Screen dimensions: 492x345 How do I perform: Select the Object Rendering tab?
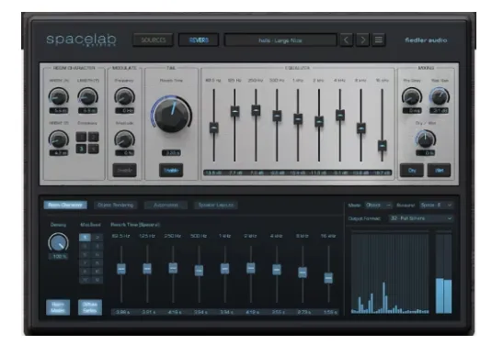pos(116,205)
